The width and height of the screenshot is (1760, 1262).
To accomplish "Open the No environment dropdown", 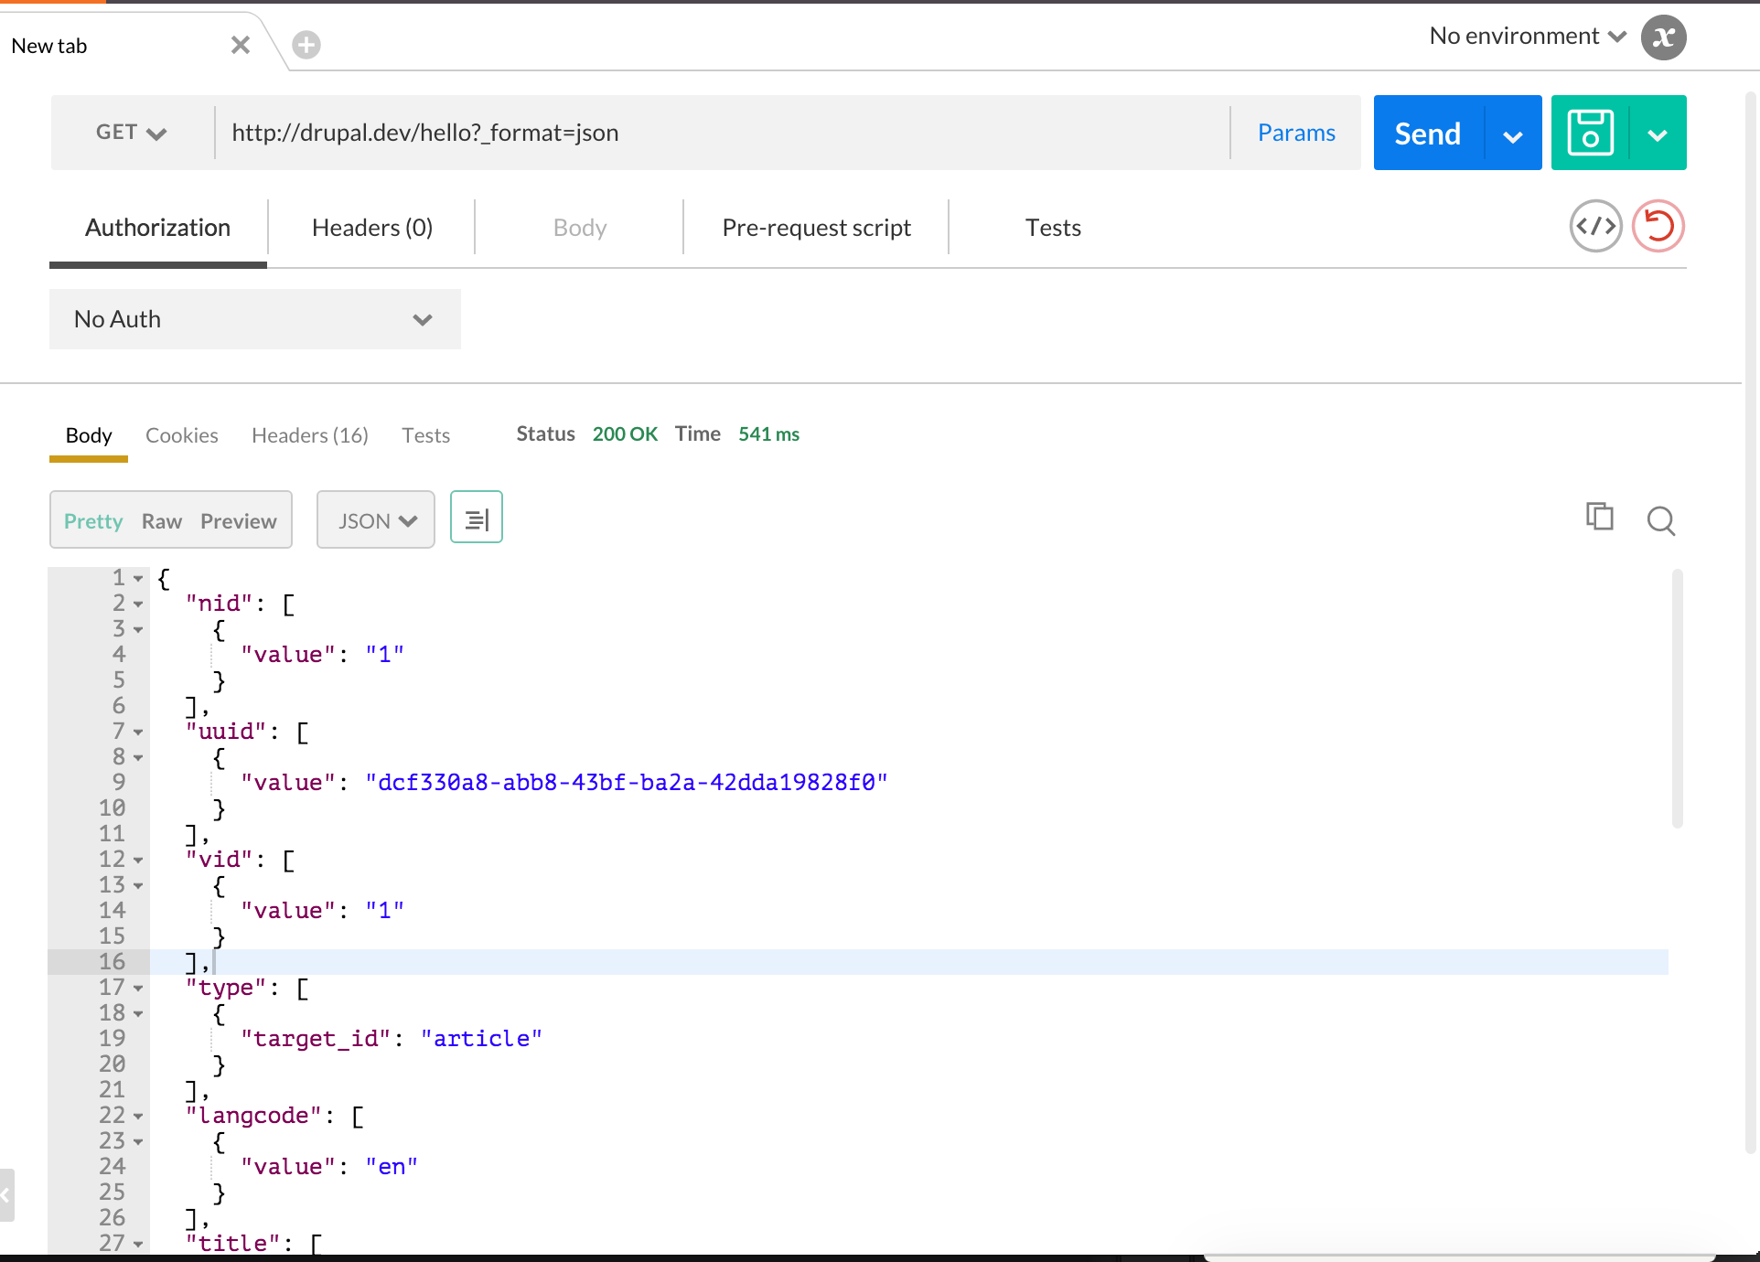I will click(1528, 37).
